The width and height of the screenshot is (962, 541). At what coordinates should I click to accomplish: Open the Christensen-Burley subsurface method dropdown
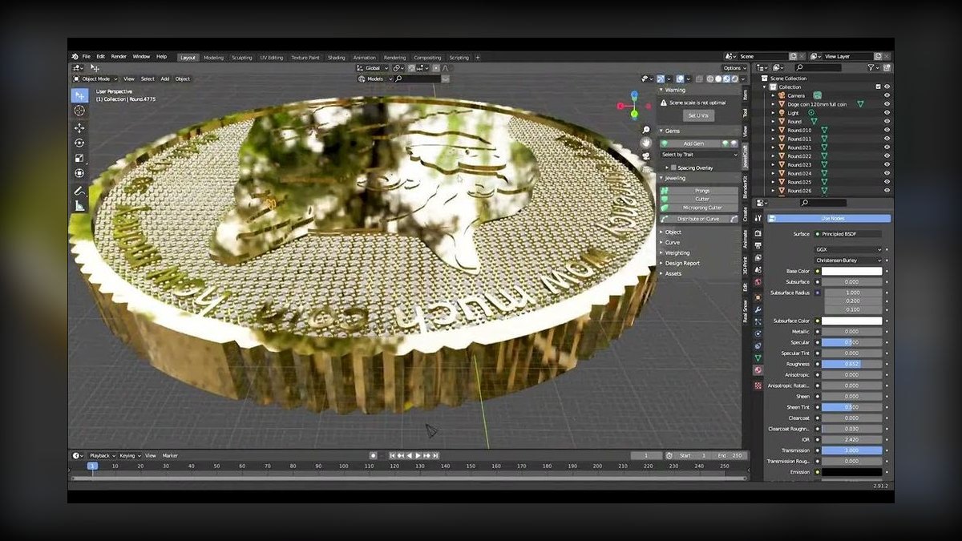848,260
